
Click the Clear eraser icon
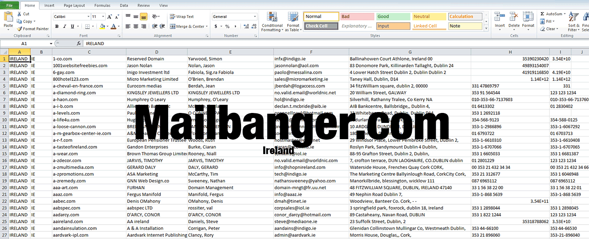[542, 29]
